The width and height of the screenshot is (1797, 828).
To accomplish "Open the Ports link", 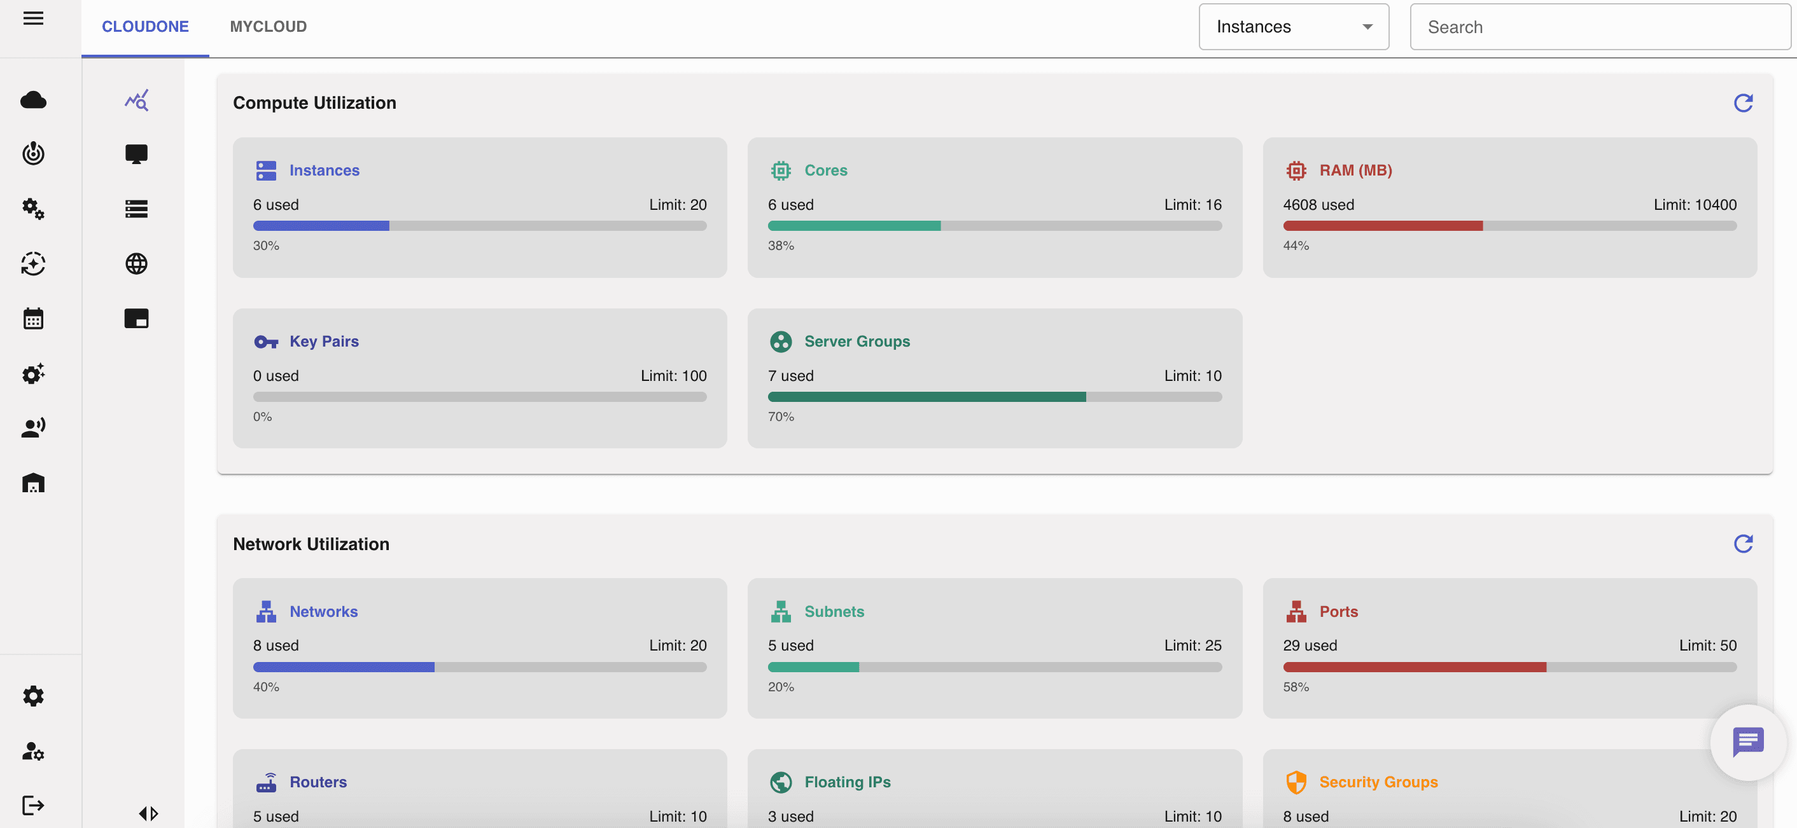I will (x=1339, y=611).
